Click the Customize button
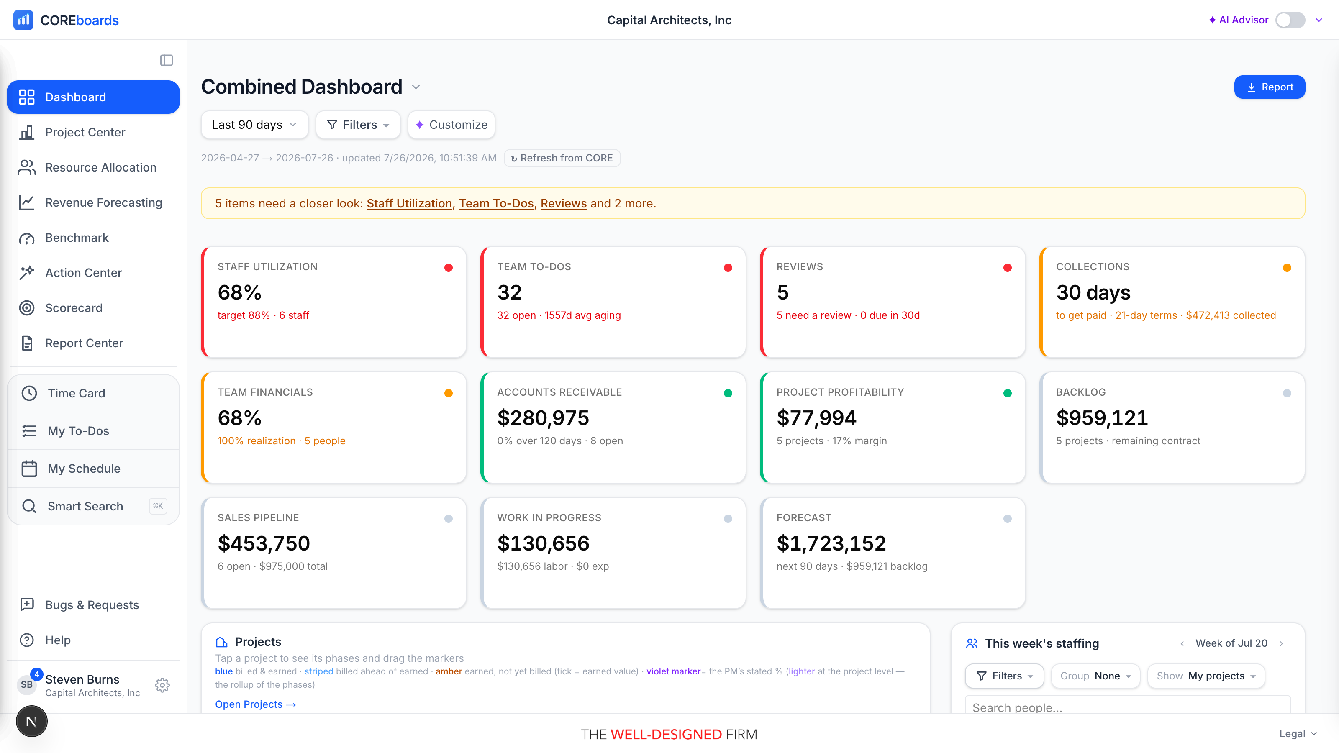The image size is (1339, 753). click(x=451, y=125)
